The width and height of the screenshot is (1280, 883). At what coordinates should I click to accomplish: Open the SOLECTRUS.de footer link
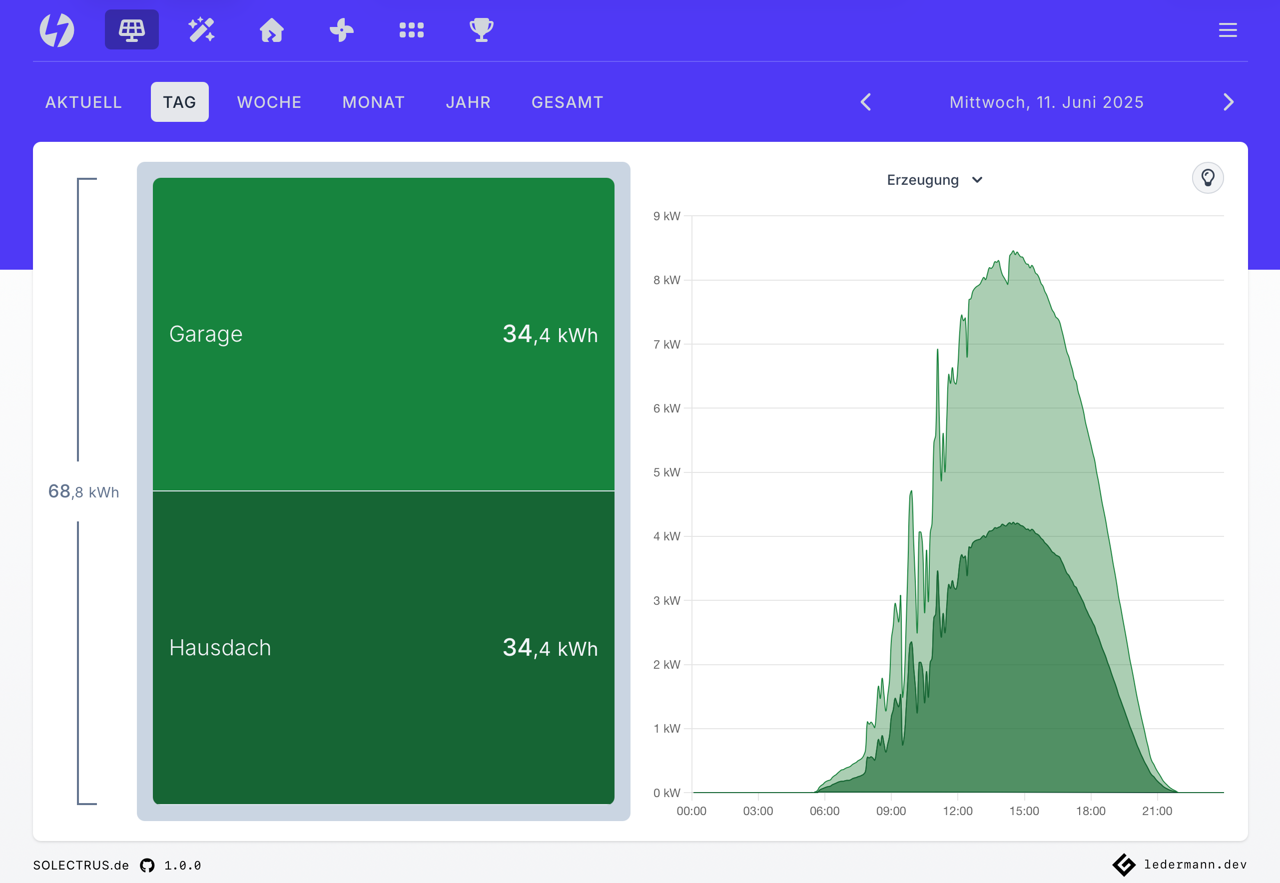(81, 866)
